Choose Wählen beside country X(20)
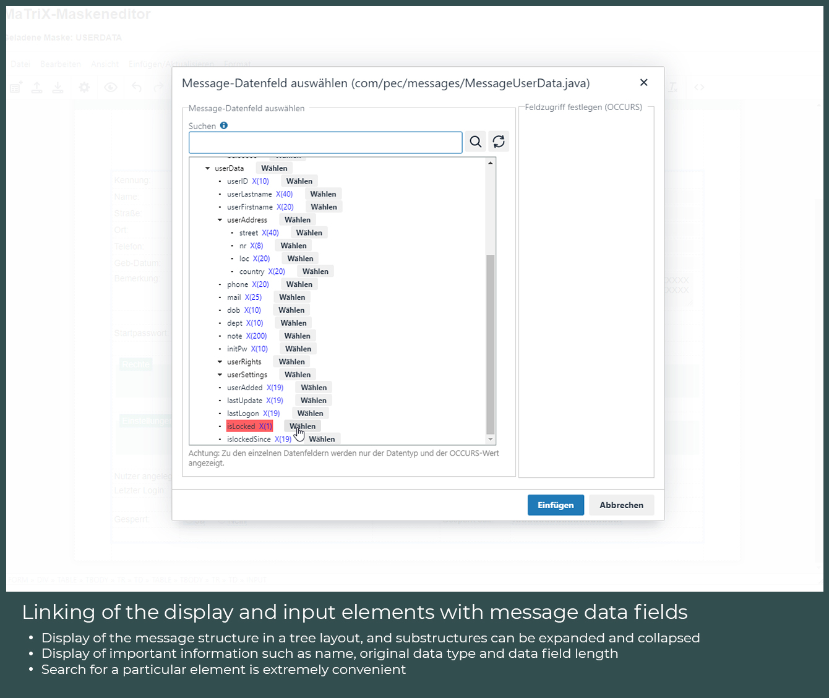The image size is (829, 698). click(x=315, y=271)
